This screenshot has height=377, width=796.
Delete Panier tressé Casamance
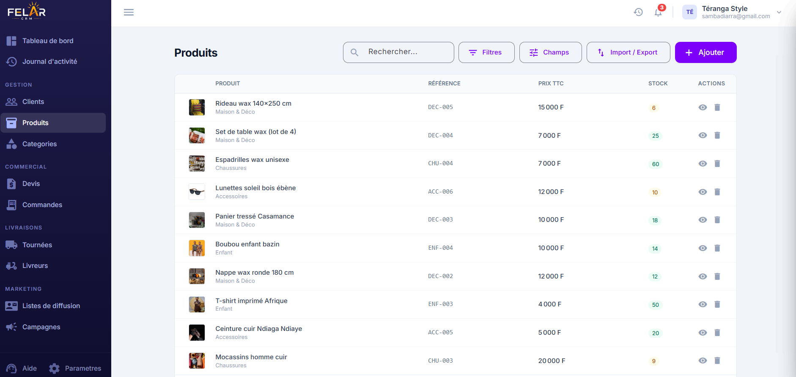pyautogui.click(x=717, y=220)
